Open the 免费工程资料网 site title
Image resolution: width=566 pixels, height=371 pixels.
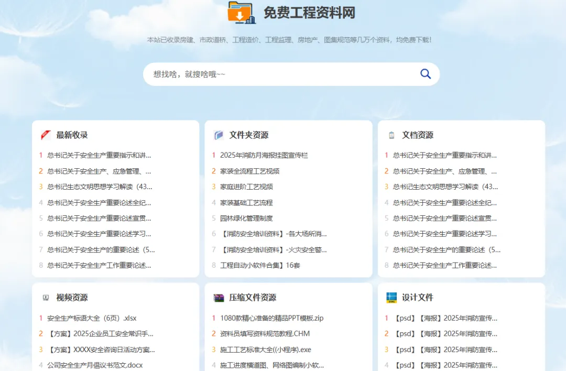point(309,13)
